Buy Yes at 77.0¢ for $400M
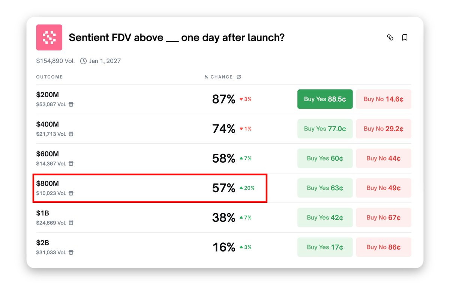Screen dimensions: 450x285 pos(325,129)
